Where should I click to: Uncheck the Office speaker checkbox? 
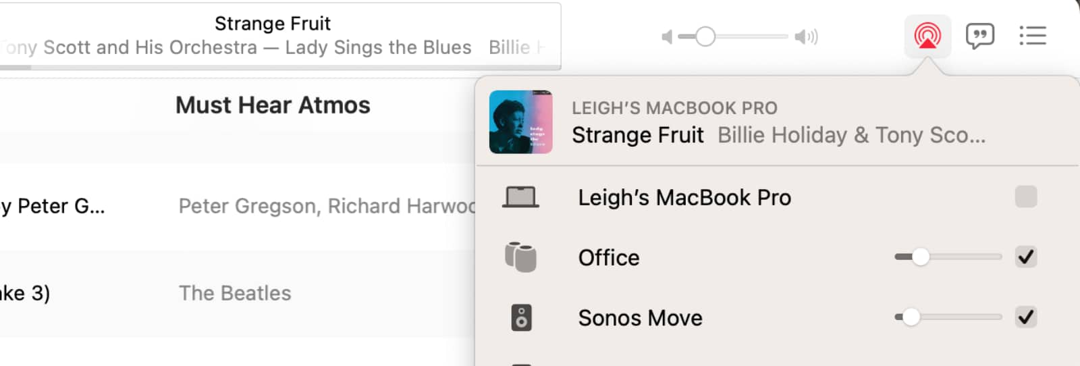click(x=1026, y=257)
